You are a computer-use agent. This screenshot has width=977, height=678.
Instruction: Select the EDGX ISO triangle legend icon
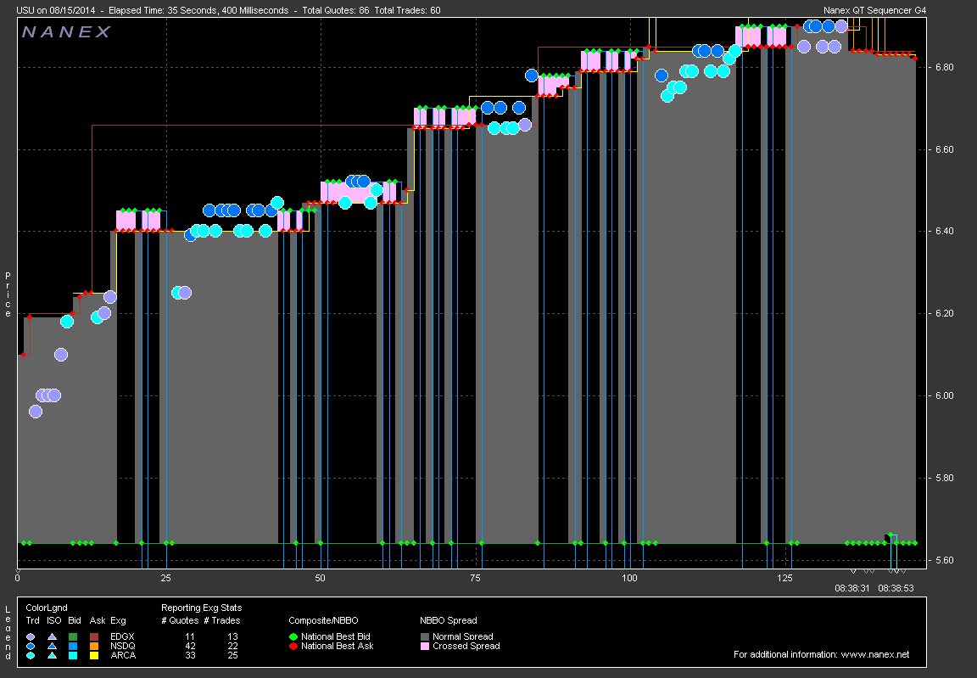point(53,637)
